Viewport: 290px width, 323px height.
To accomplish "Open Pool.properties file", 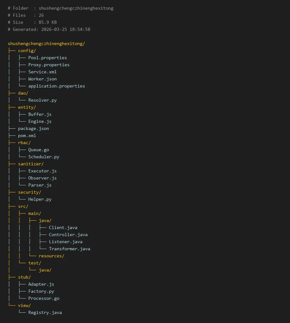I will 47,58.
